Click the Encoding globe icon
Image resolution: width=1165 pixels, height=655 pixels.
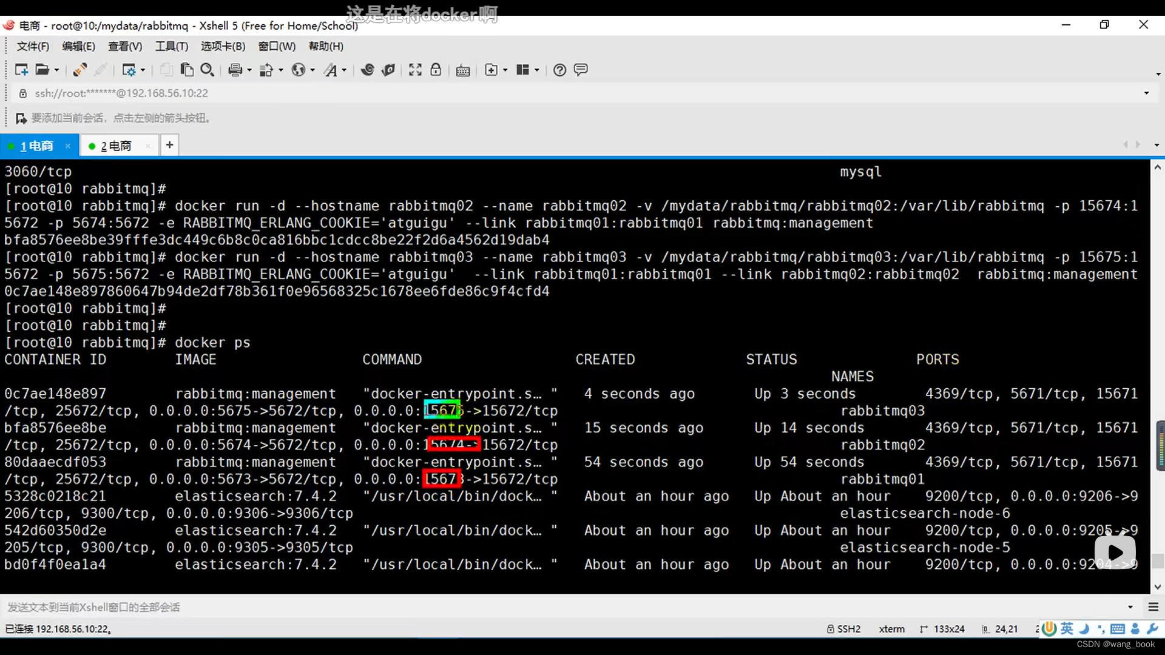point(298,70)
